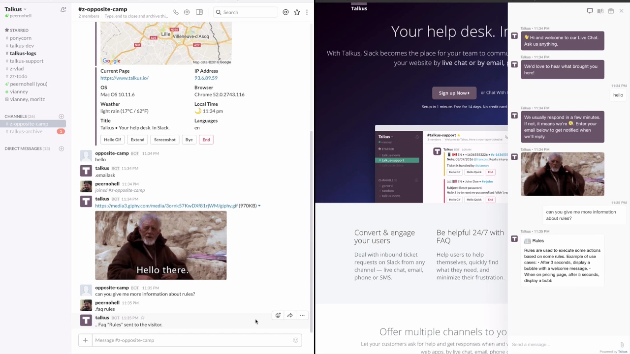The height and width of the screenshot is (354, 630).
Task: Add a channel with the plus icon
Action: (x=62, y=117)
